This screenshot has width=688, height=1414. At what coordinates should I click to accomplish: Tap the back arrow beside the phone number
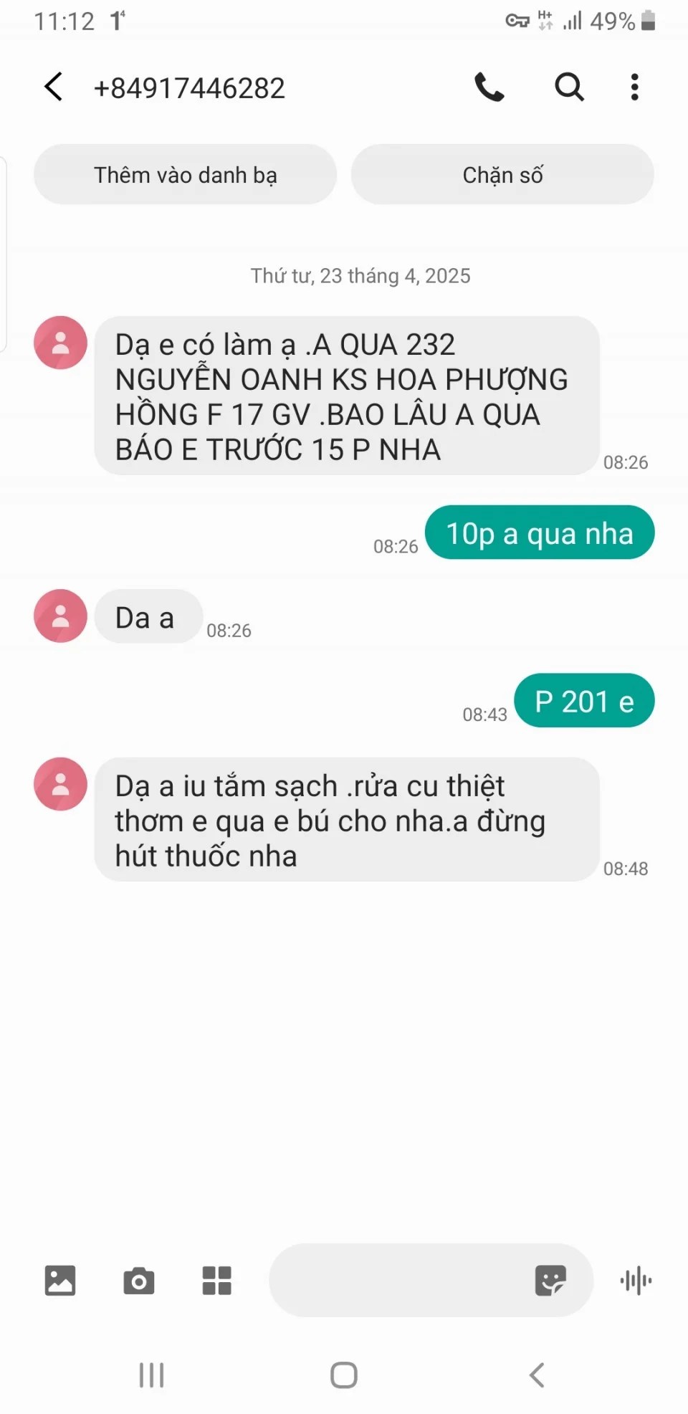[54, 87]
